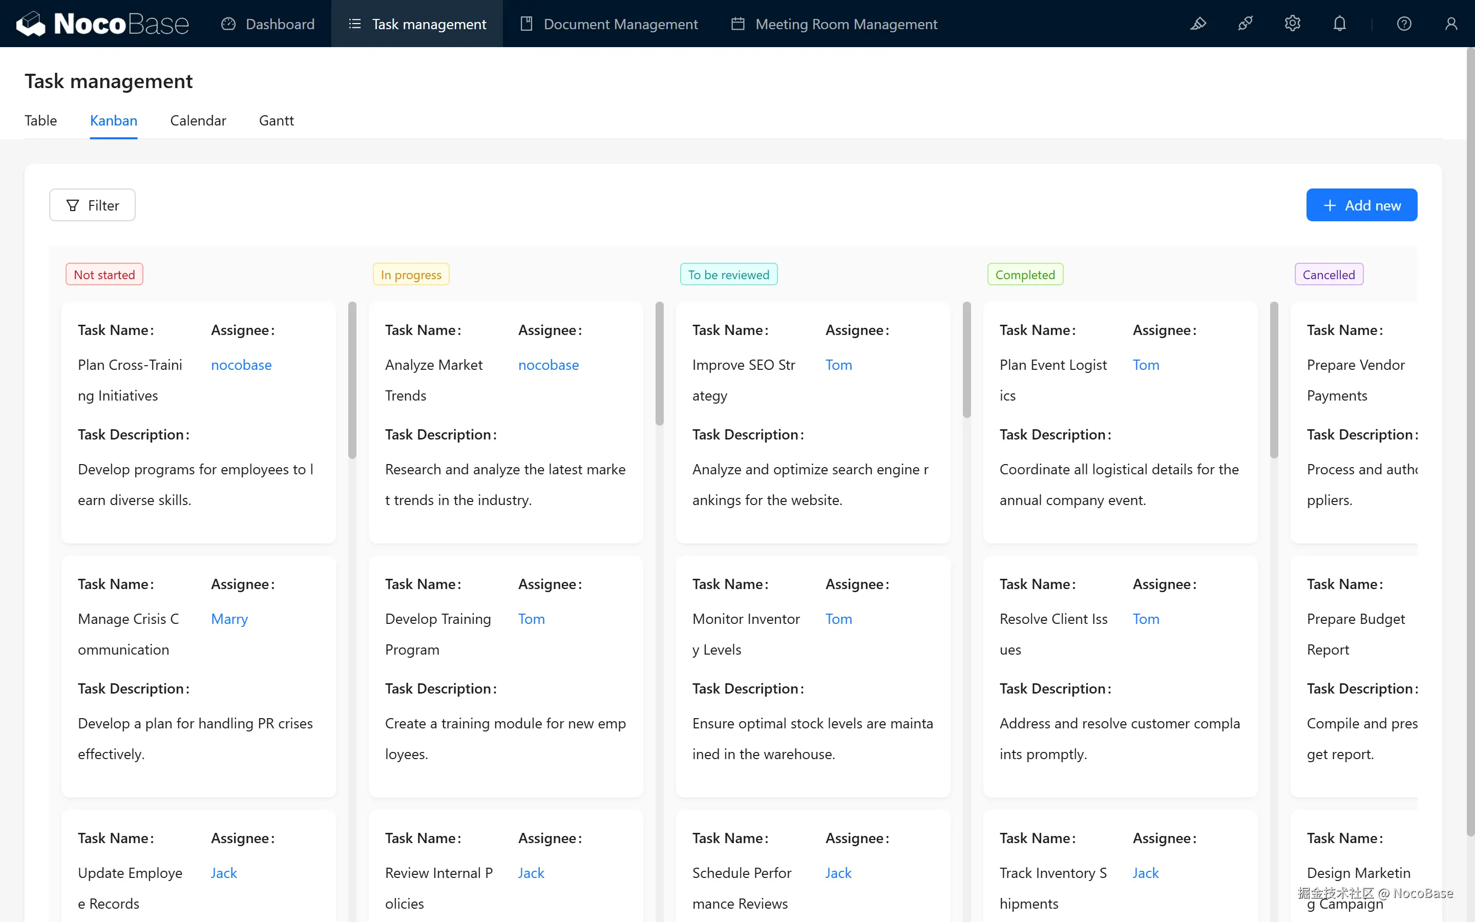Screen dimensions: 1475x922
Task: Open the plugin manager rocket icon
Action: (1245, 24)
